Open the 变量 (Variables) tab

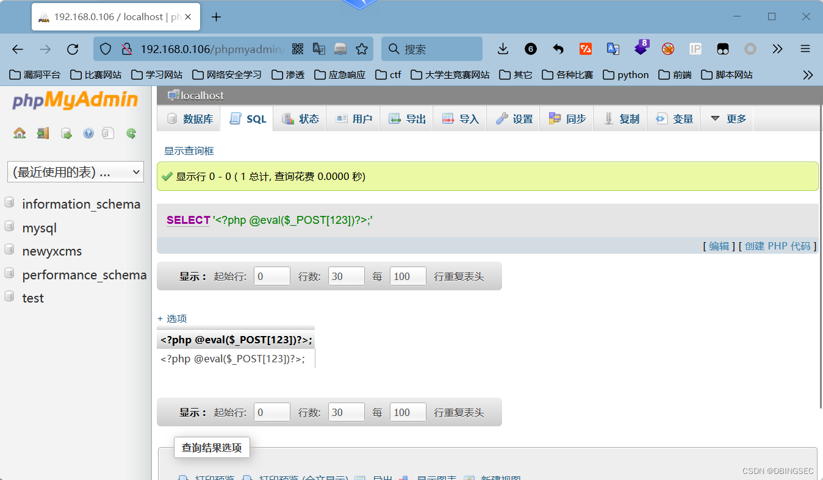tap(674, 119)
